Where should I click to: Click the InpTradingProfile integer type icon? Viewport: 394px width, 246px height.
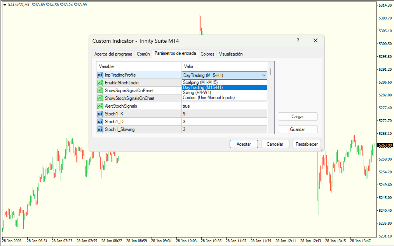[100, 75]
